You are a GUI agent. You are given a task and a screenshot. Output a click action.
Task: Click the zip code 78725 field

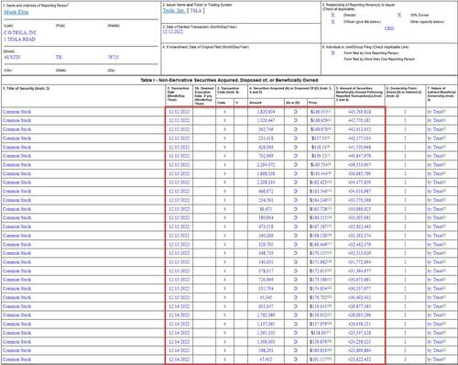pyautogui.click(x=114, y=57)
